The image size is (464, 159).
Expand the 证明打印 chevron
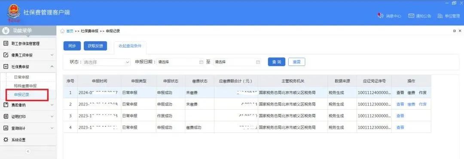pos(52,117)
